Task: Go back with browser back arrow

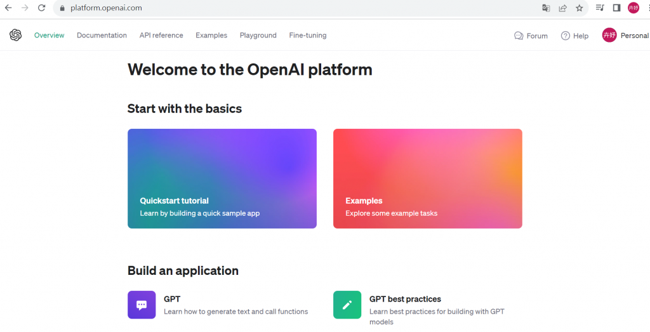Action: click(8, 8)
